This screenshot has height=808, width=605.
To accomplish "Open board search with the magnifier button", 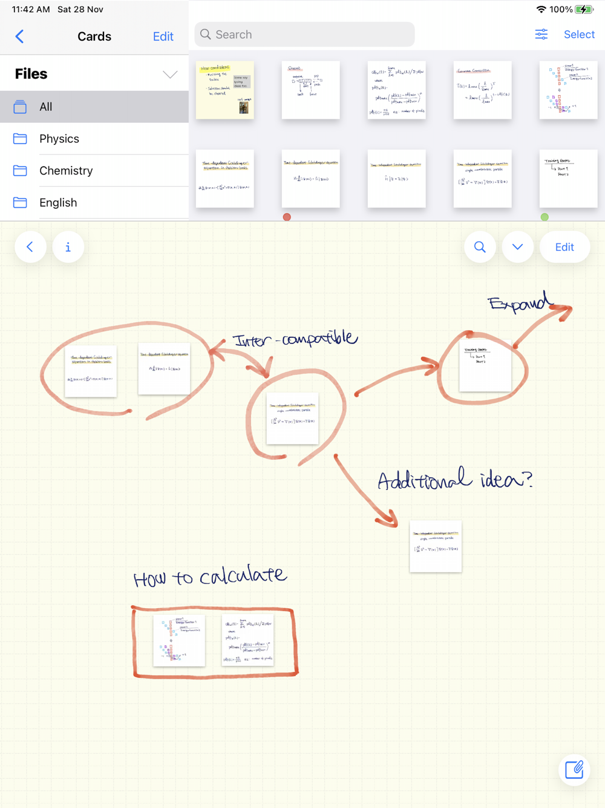I will [x=480, y=247].
